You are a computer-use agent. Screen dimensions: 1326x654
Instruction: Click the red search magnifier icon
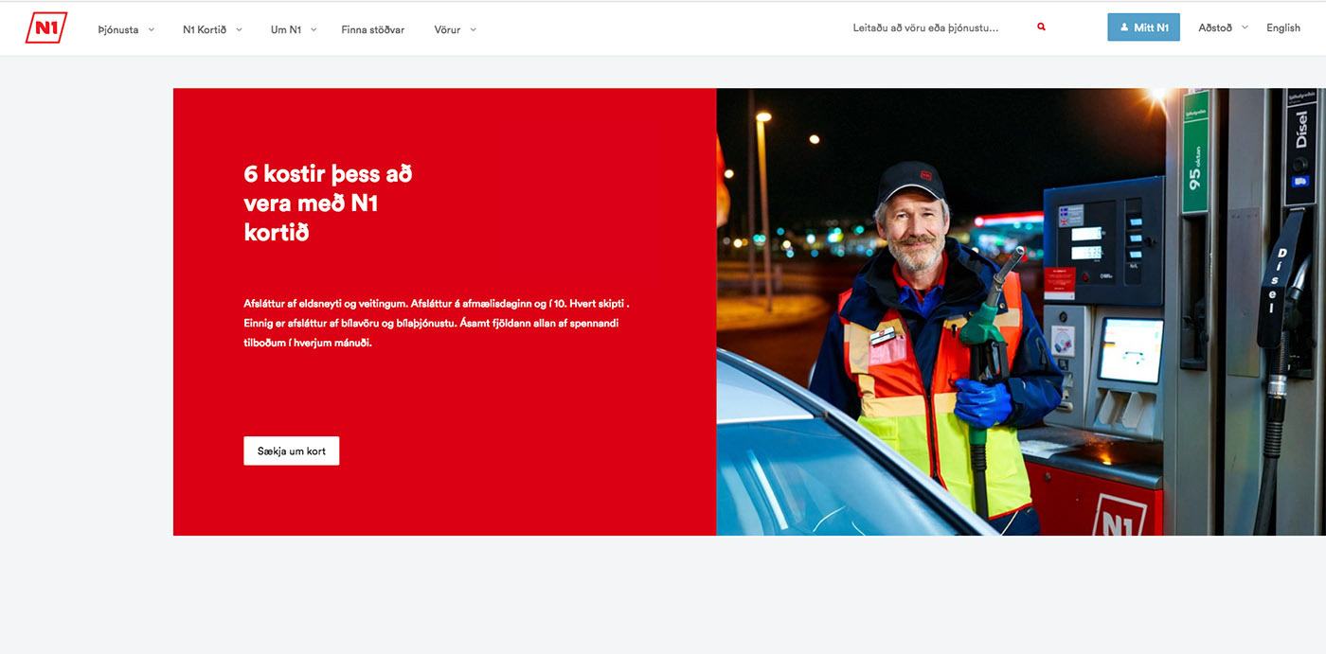1042,27
